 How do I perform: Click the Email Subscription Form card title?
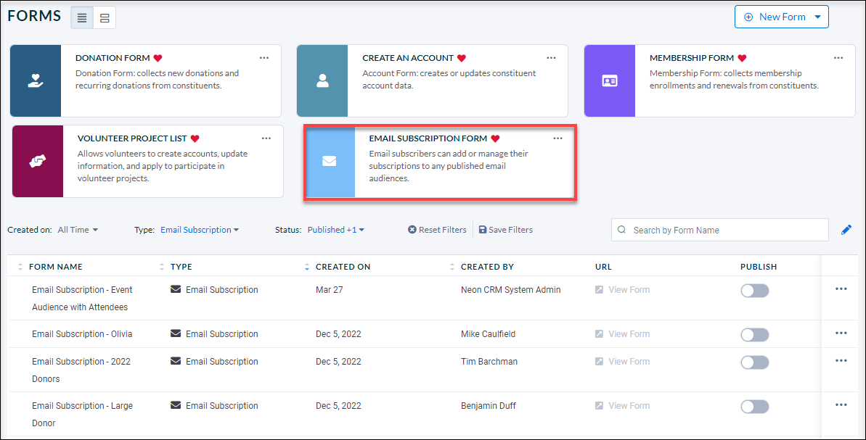click(428, 138)
